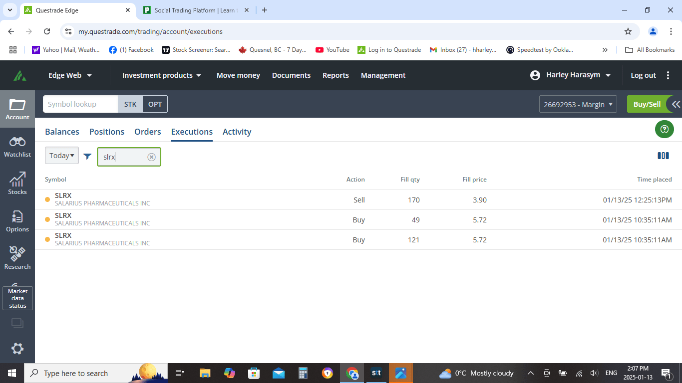682x383 pixels.
Task: Open the Documents menu item
Action: tap(291, 75)
